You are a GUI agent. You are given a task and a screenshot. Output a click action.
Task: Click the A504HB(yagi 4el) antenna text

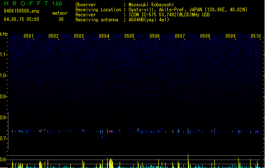click(149, 20)
